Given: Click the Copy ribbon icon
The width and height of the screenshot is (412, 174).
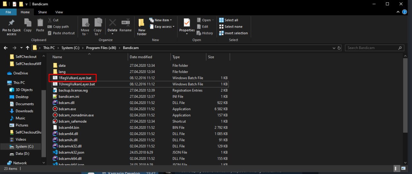Looking at the screenshot, I should point(28,22).
